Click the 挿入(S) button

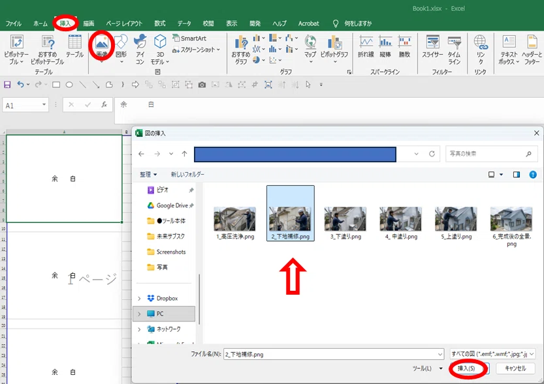[x=466, y=368]
